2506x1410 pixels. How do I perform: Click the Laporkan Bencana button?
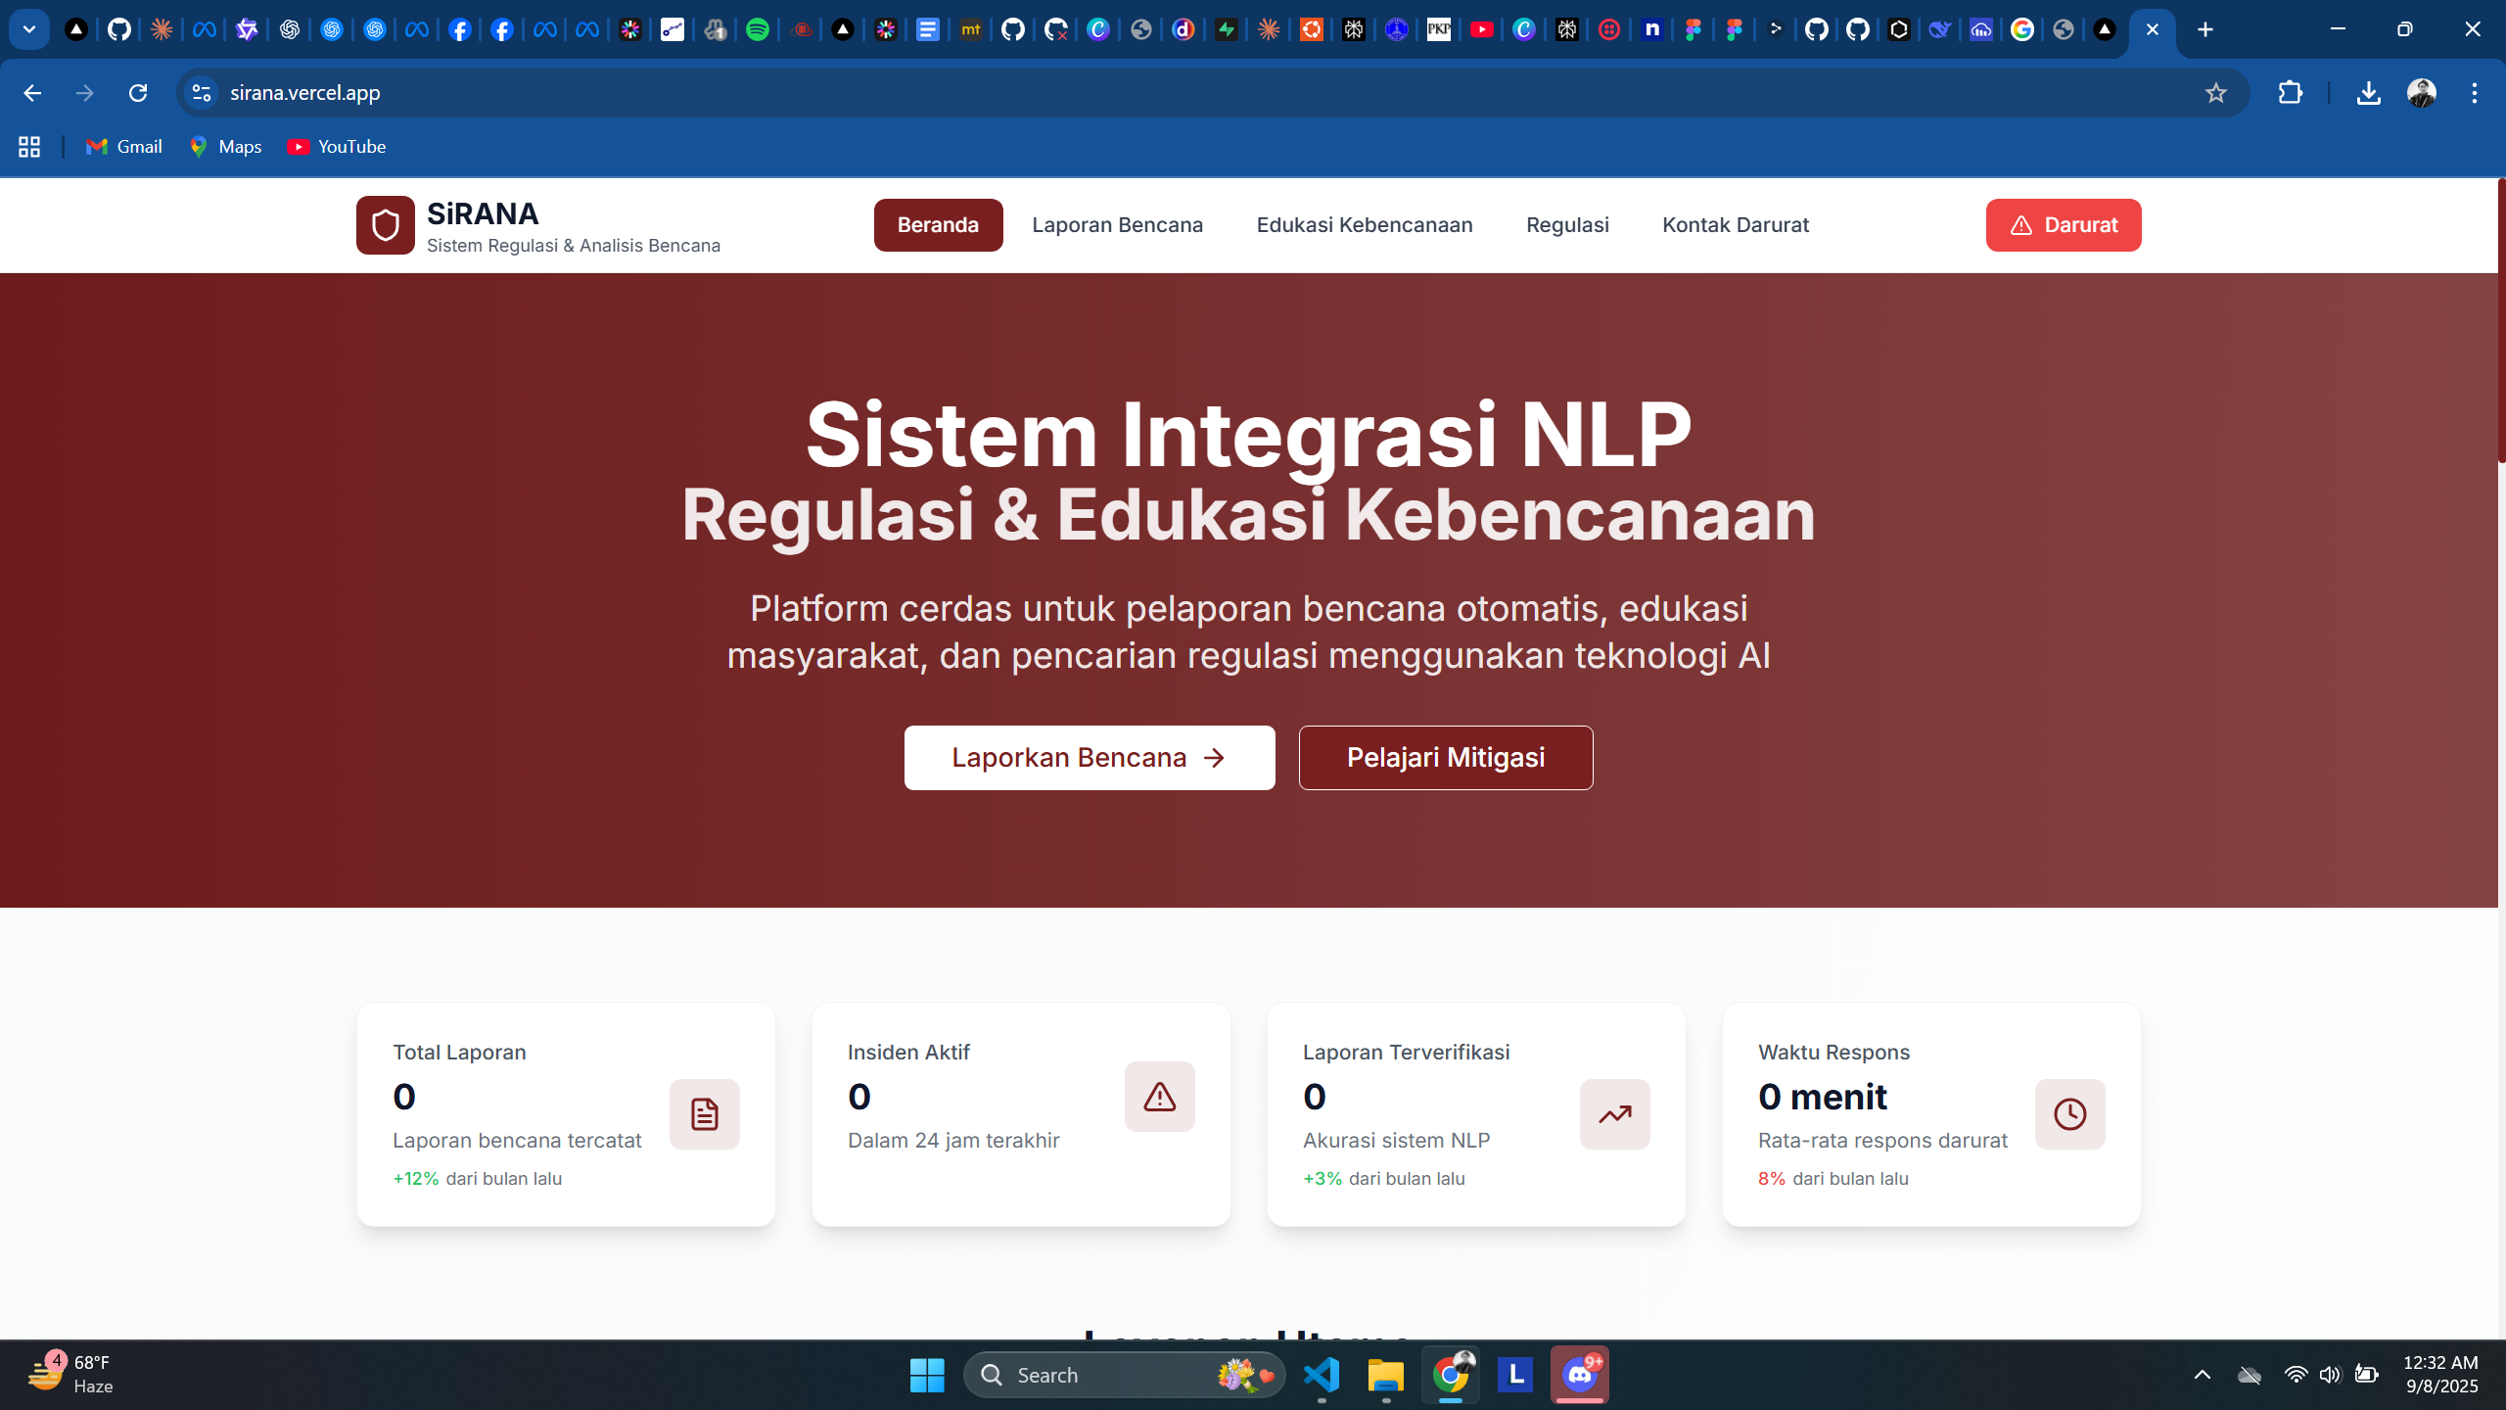(1089, 758)
